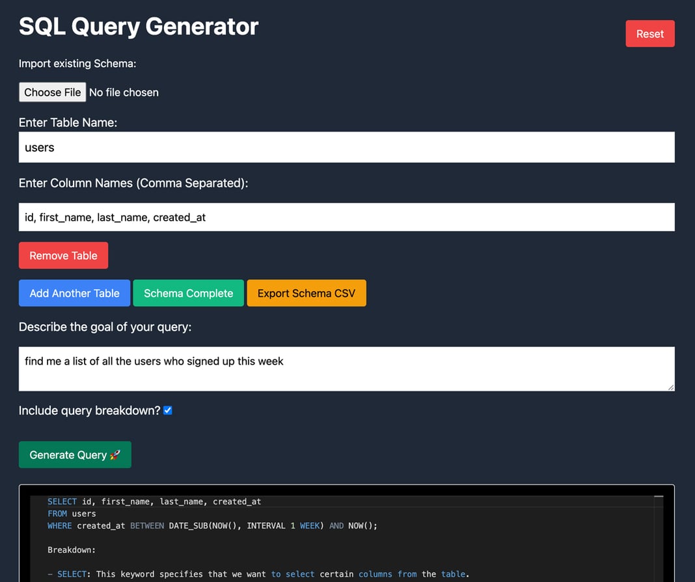
Task: Click the Generate Query 🚀 button
Action: [x=74, y=454]
